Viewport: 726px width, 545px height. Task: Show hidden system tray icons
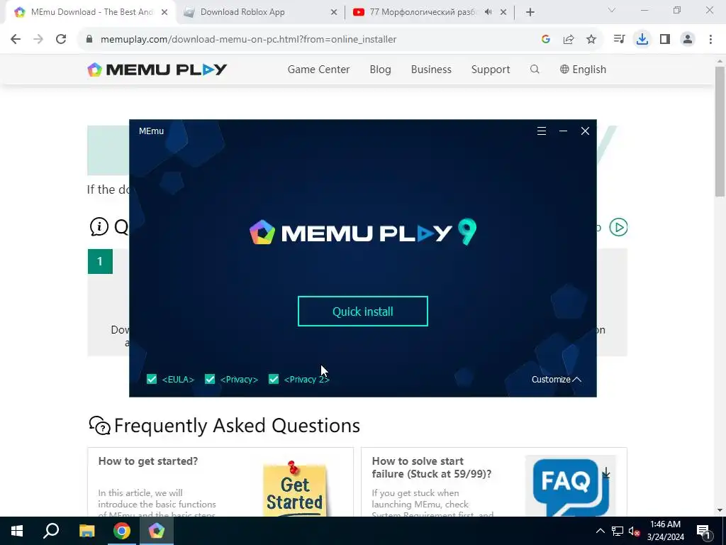tap(600, 531)
